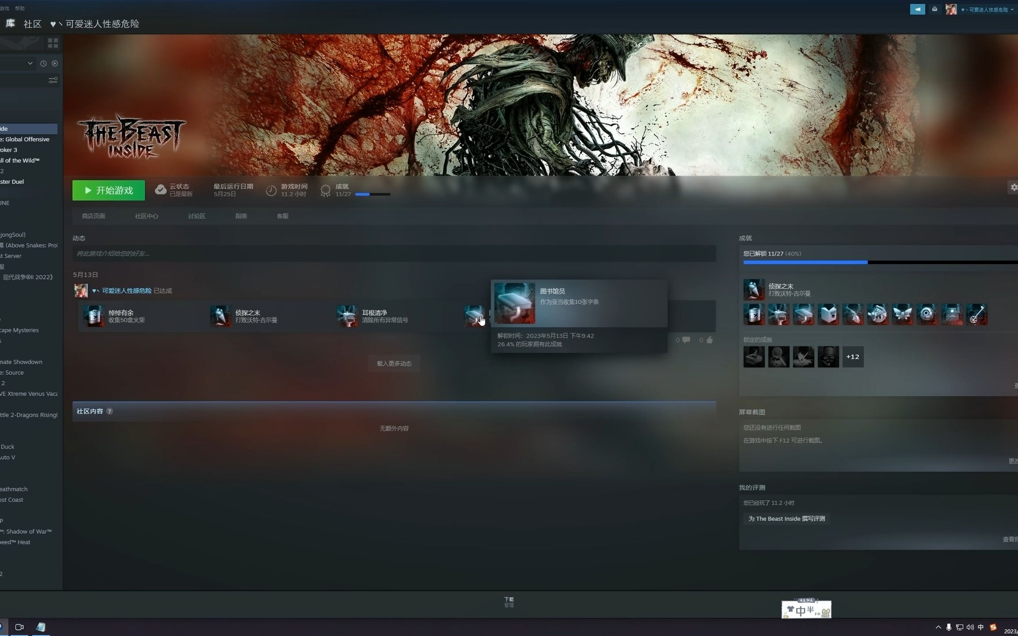This screenshot has width=1018, height=636.
Task: Open the mansion house achievement icon
Action: click(x=952, y=314)
